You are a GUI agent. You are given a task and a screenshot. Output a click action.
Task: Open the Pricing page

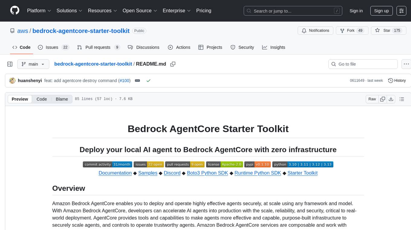click(204, 11)
